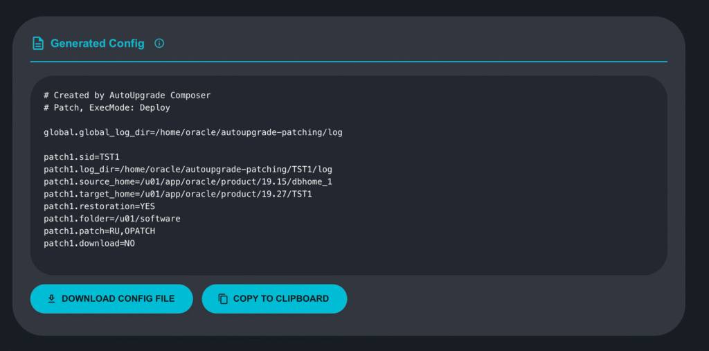Click the '# Patch, ExecMode: Deploy' comment line
This screenshot has width=709, height=351.
(x=107, y=108)
